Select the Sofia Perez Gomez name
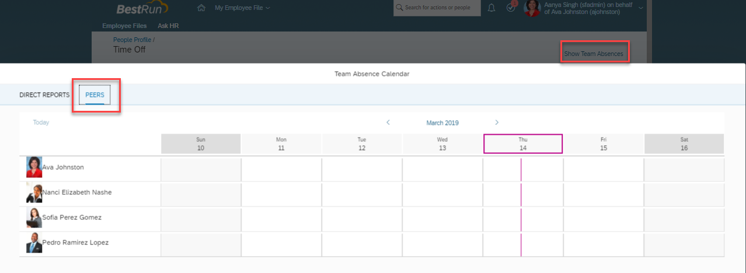Viewport: 746px width, 273px height. pos(72,218)
